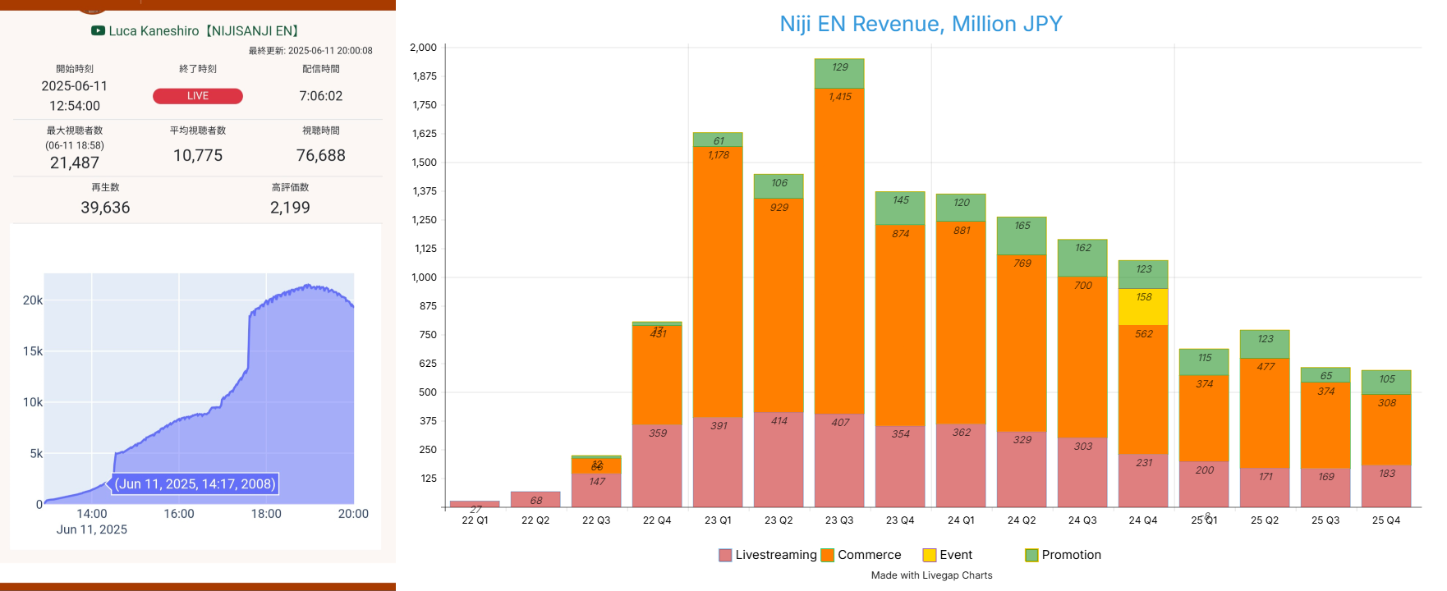Click the Event legend color swatch
The height and width of the screenshot is (591, 1447).
tap(930, 555)
